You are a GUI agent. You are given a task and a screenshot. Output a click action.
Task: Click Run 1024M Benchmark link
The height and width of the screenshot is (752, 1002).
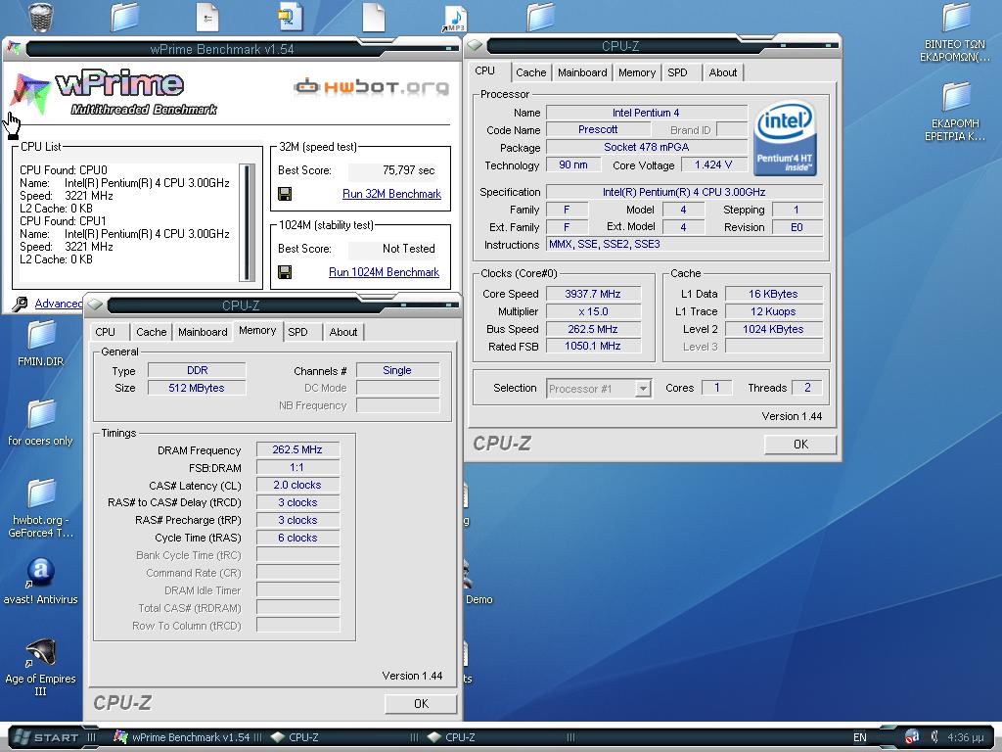pyautogui.click(x=384, y=272)
